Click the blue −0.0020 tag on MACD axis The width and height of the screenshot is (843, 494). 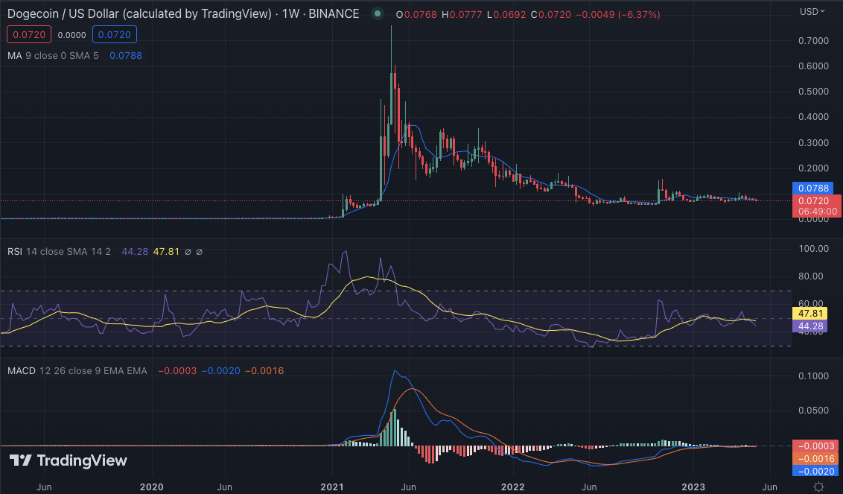815,471
